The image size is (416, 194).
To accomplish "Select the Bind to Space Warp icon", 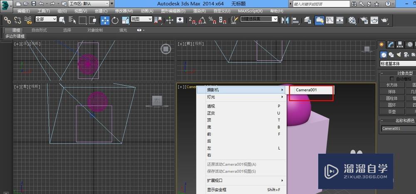I will (28, 20).
